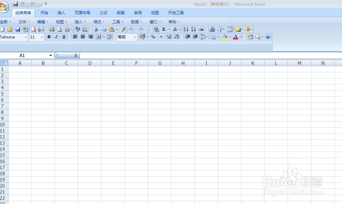Image resolution: width=342 pixels, height=204 pixels.
Task: Decrease decimal places
Action: (176, 37)
